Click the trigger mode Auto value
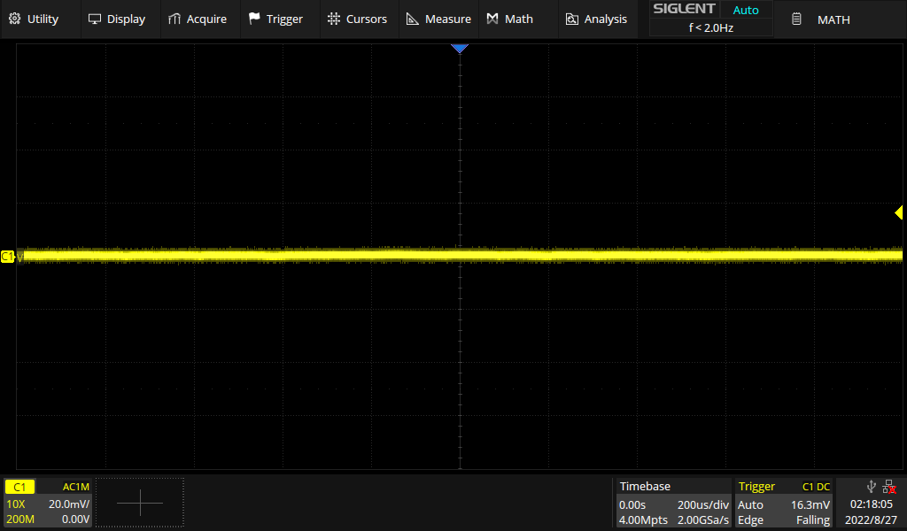Screen dimensions: 907x531 [750, 504]
